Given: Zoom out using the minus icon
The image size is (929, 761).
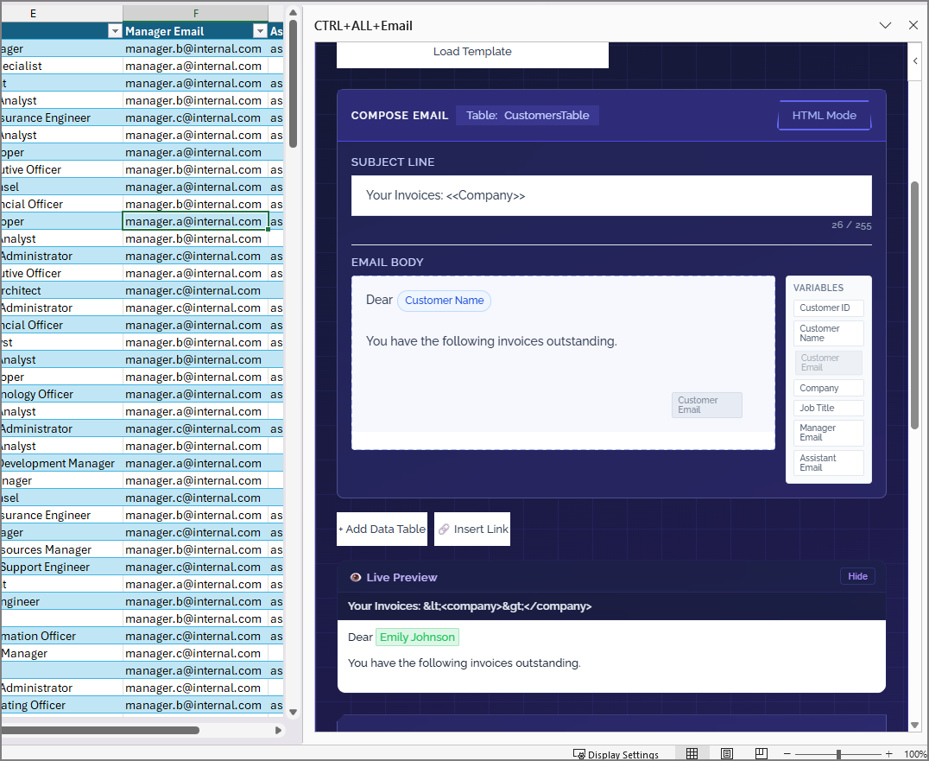Looking at the screenshot, I should coord(787,753).
